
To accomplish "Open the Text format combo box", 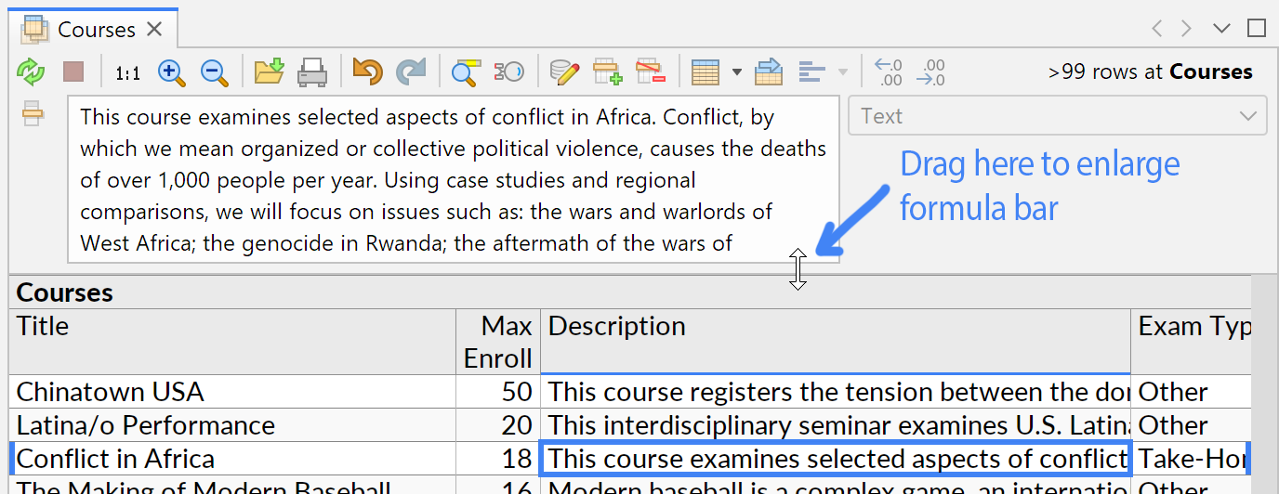I will coord(1057,116).
